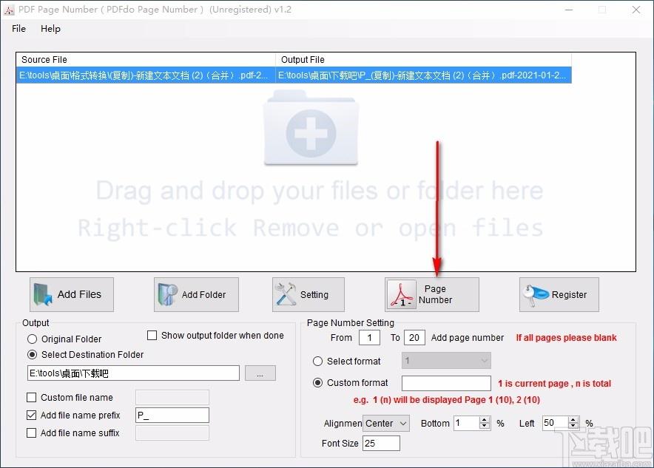The height and width of the screenshot is (468, 654).
Task: Click the Left value field showing 50
Action: coord(556,423)
